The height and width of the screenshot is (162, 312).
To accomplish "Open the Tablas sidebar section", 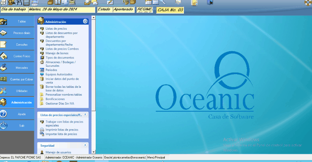I will (x=21, y=21).
